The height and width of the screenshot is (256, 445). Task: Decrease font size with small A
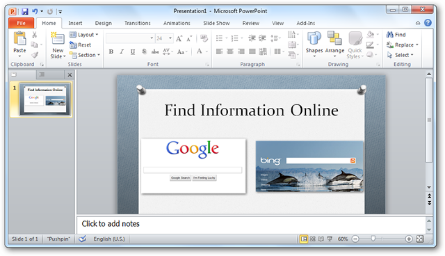point(189,39)
